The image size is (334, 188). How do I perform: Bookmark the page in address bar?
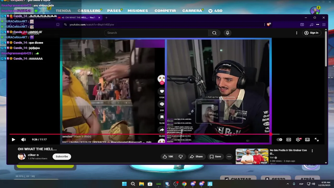pyautogui.click(x=58, y=25)
